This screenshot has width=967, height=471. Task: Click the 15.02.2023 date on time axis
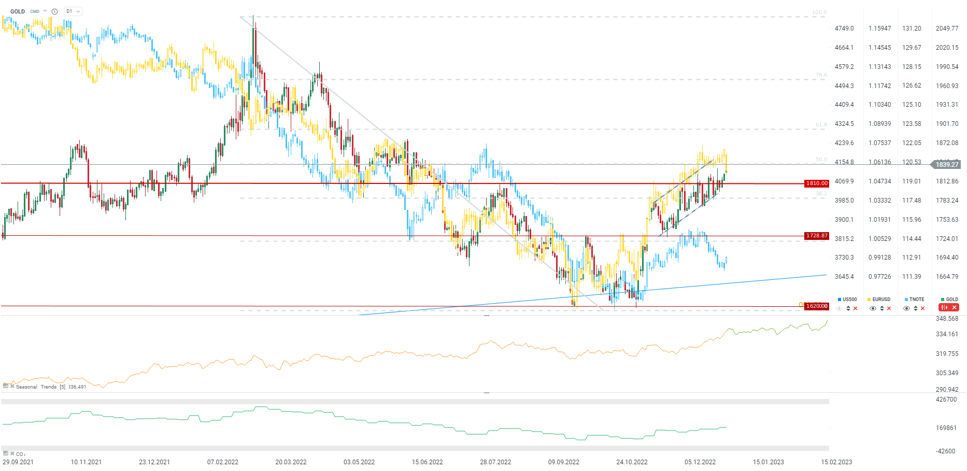tap(836, 462)
